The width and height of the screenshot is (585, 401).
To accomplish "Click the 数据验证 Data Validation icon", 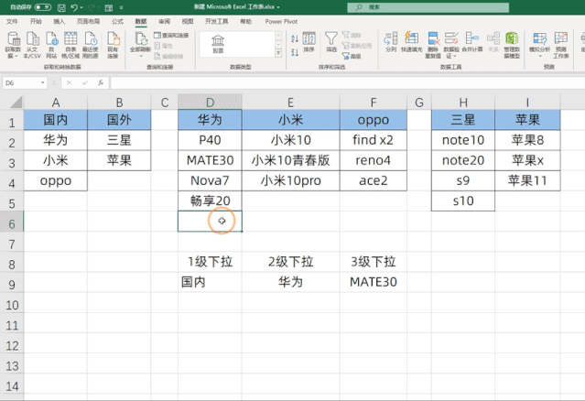I will click(x=451, y=45).
